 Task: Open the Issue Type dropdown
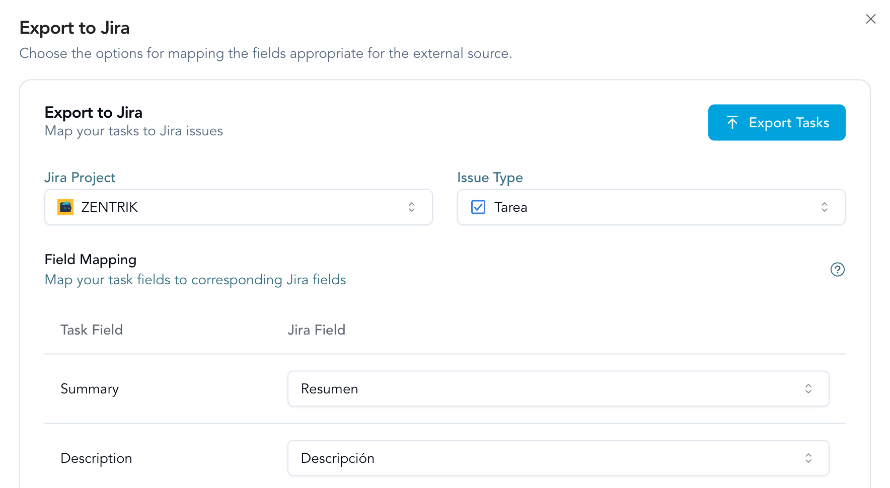pos(650,207)
